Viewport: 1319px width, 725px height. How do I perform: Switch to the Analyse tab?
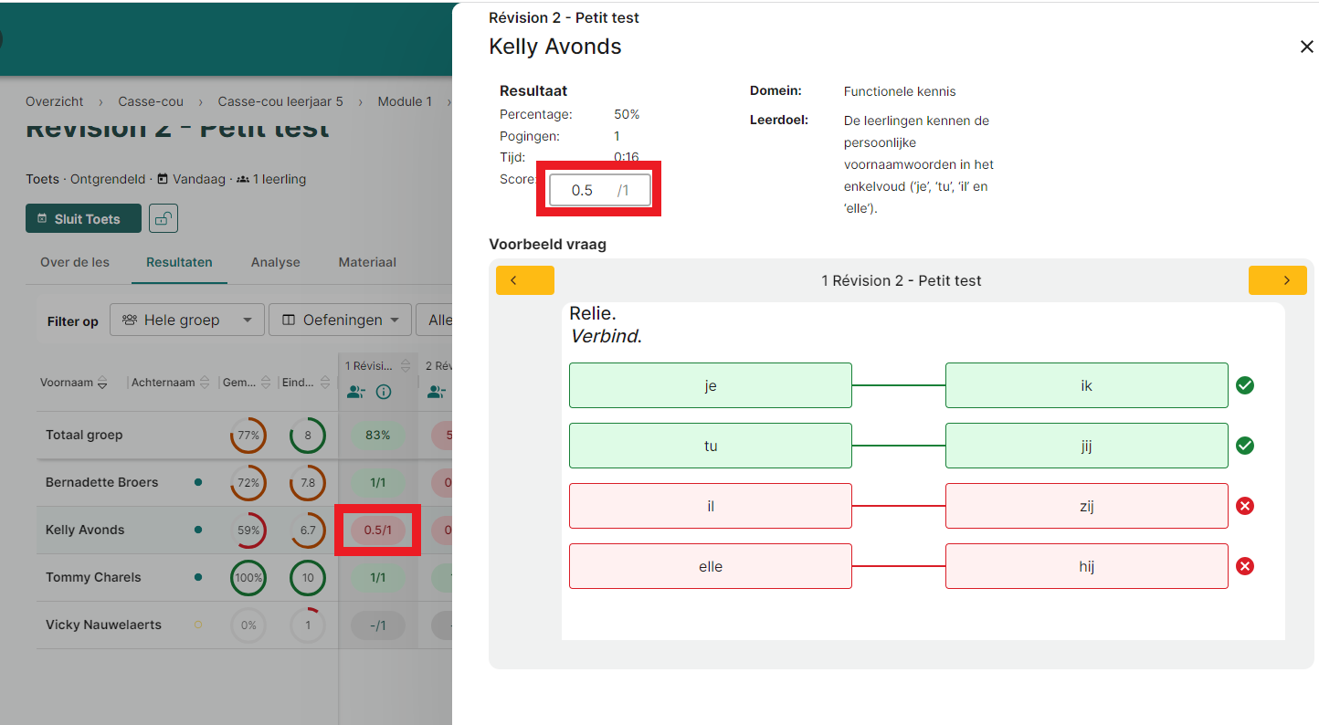pos(275,262)
